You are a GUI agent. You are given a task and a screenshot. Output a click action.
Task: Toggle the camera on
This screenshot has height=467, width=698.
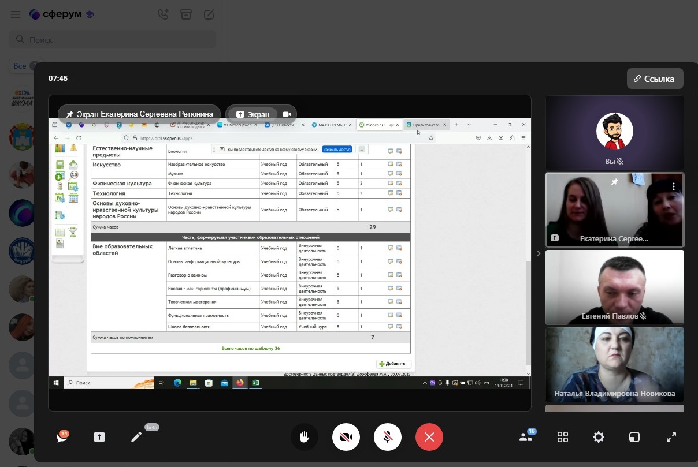pos(346,437)
